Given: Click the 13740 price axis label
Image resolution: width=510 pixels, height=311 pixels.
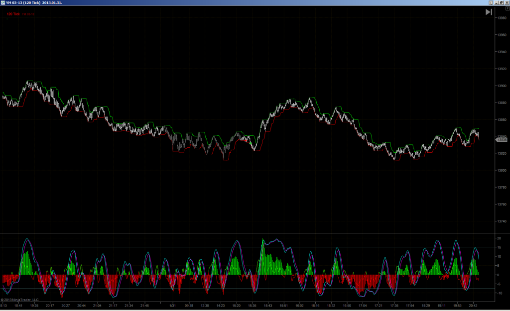Looking at the screenshot, I should click(x=502, y=221).
